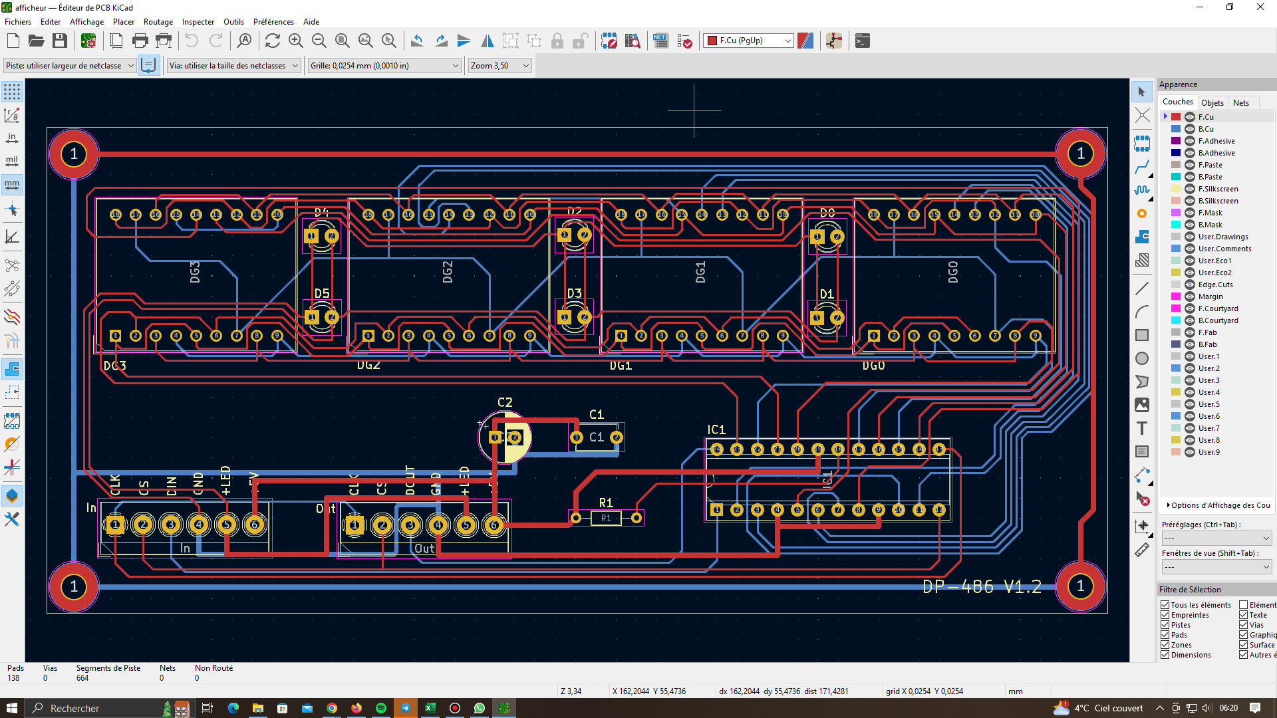Open the Print icon in toolbar
Screen dimensions: 1277x718
pyautogui.click(x=140, y=41)
